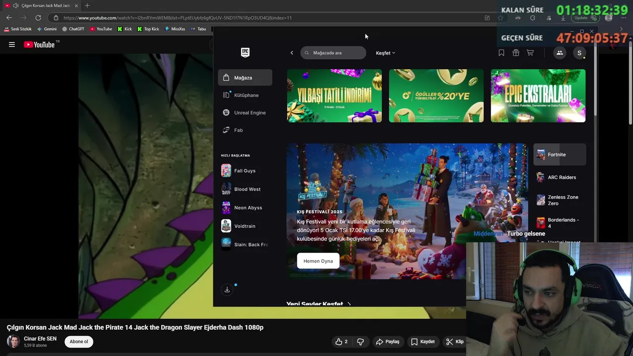This screenshot has width=633, height=356.
Task: Launch Slain: Back From quick launch entry
Action: click(245, 244)
